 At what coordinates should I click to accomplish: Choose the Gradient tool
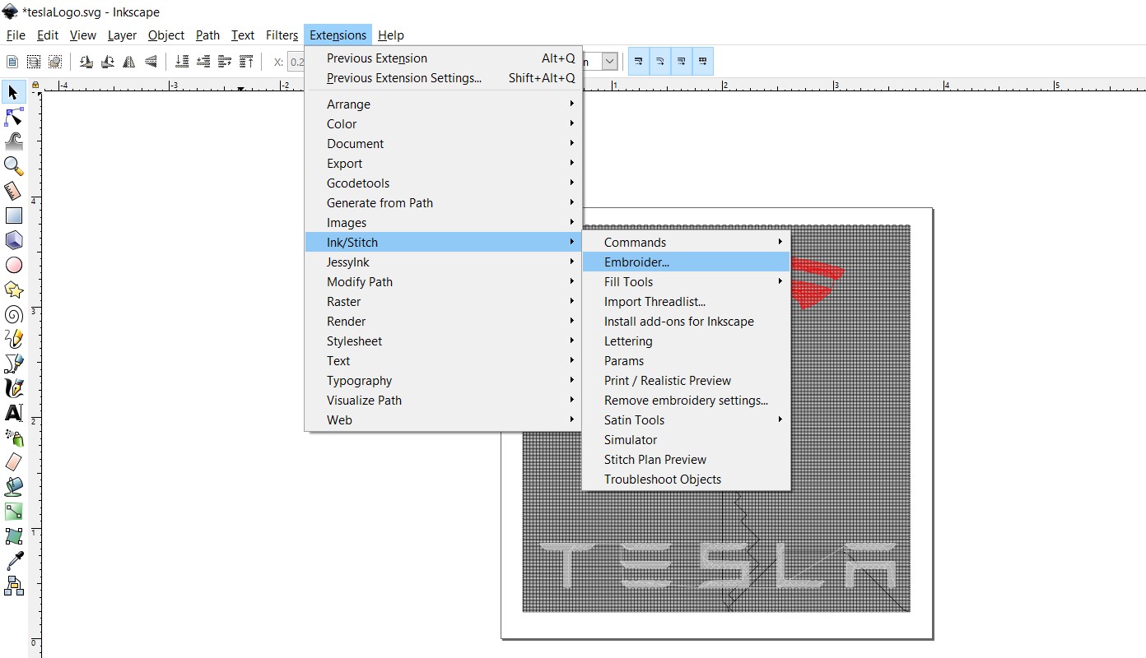click(13, 512)
